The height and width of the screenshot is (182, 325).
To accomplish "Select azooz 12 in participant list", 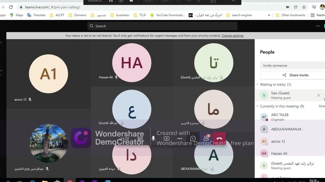I will 290,141.
